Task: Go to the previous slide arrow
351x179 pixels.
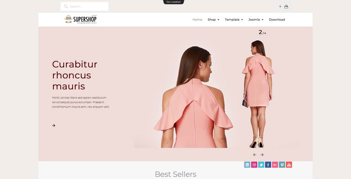Action: click(255, 155)
